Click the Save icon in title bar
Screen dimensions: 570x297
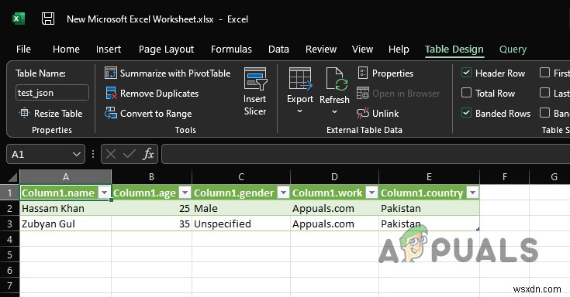coord(48,19)
